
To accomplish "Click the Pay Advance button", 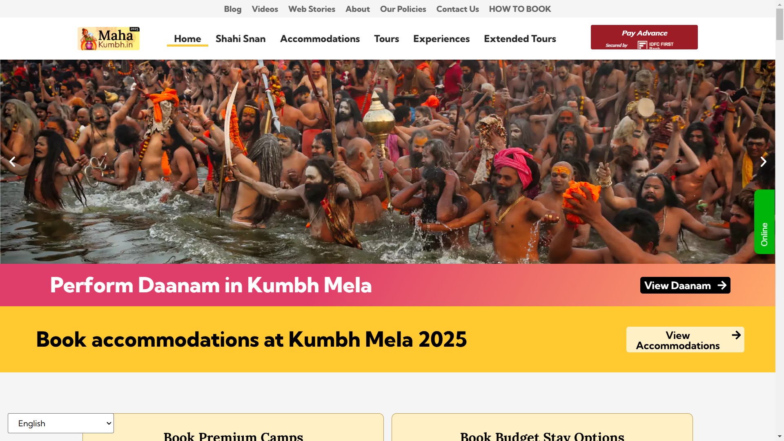I will [644, 37].
